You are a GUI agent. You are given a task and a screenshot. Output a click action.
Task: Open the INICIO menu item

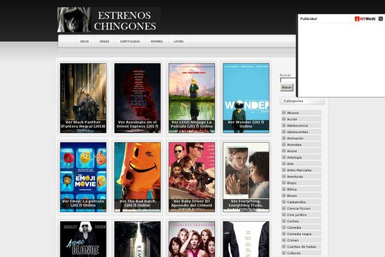85,41
